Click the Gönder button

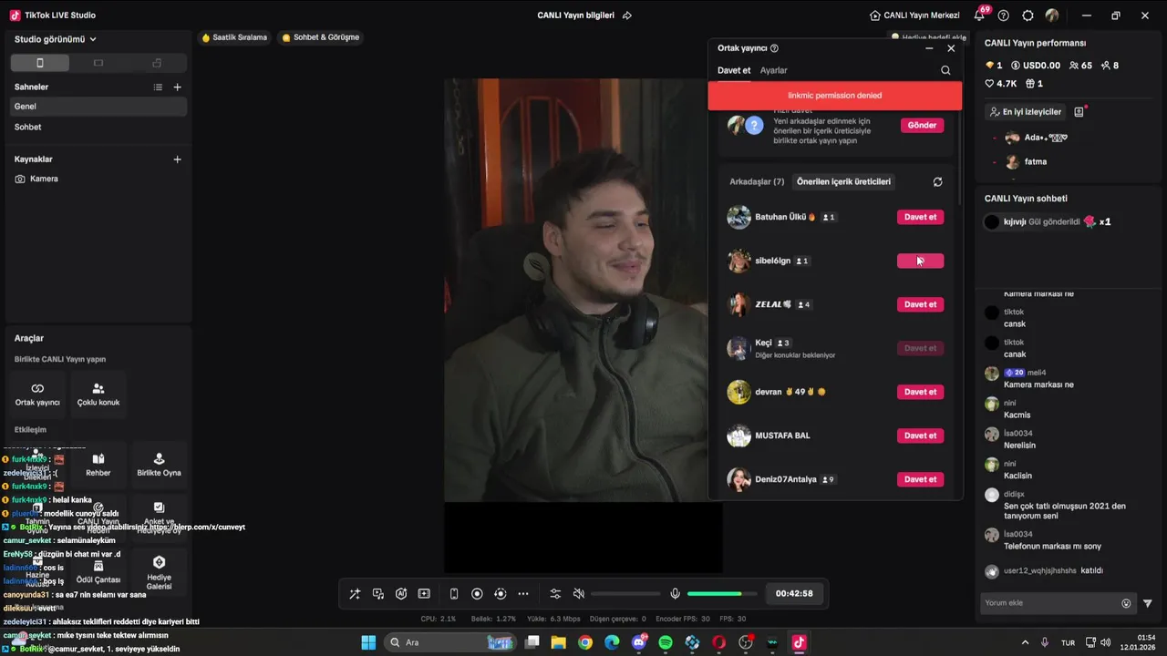tap(922, 125)
